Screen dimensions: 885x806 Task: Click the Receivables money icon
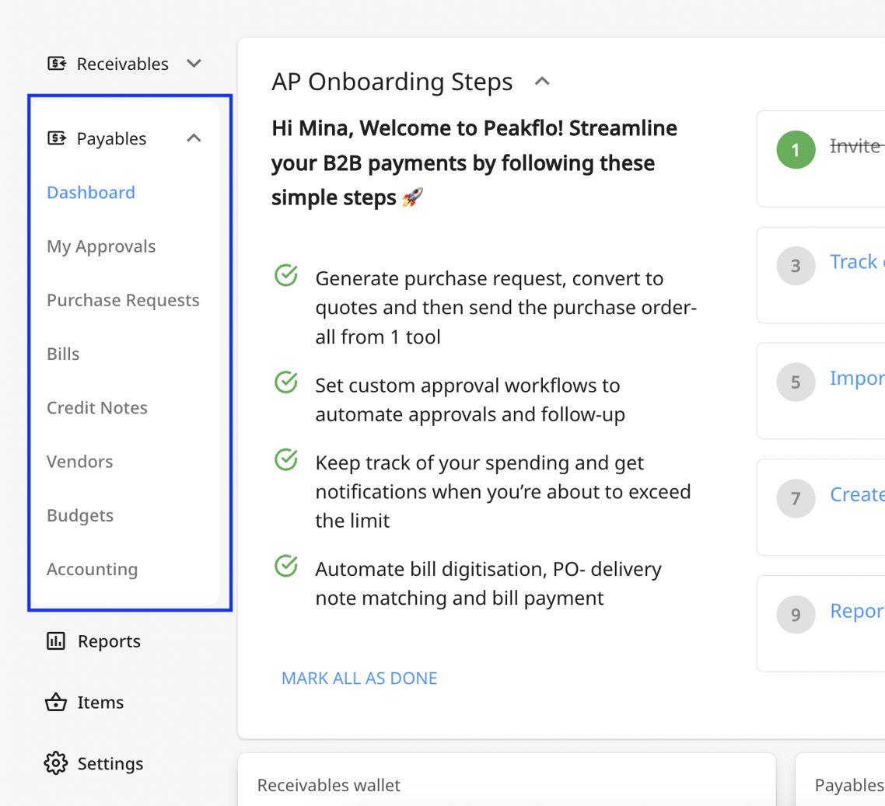57,63
